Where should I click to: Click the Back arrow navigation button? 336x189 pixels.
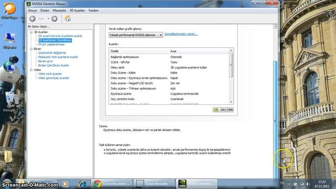tap(33, 19)
